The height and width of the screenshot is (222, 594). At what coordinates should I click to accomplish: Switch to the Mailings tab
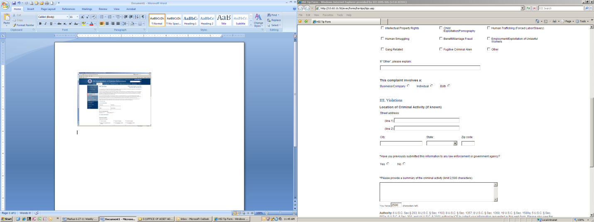click(x=87, y=9)
